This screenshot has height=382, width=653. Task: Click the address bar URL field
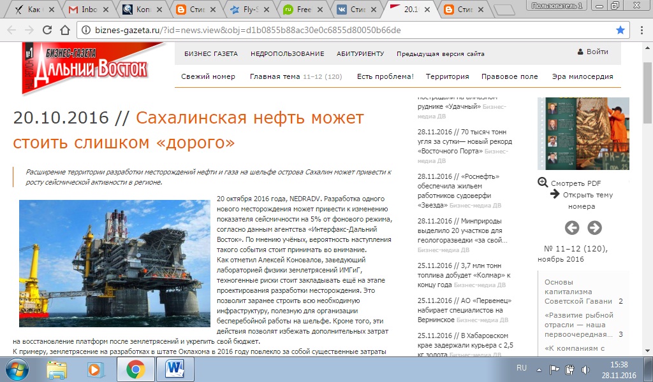pyautogui.click(x=352, y=30)
